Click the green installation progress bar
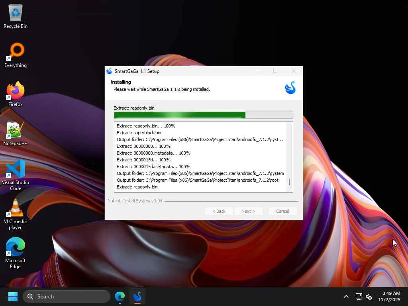408x306 pixels. 204,115
